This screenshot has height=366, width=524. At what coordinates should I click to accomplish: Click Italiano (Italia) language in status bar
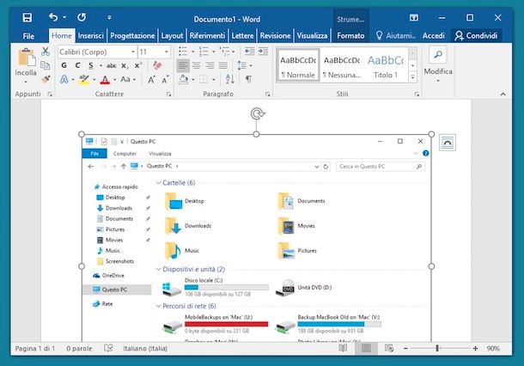(x=145, y=348)
